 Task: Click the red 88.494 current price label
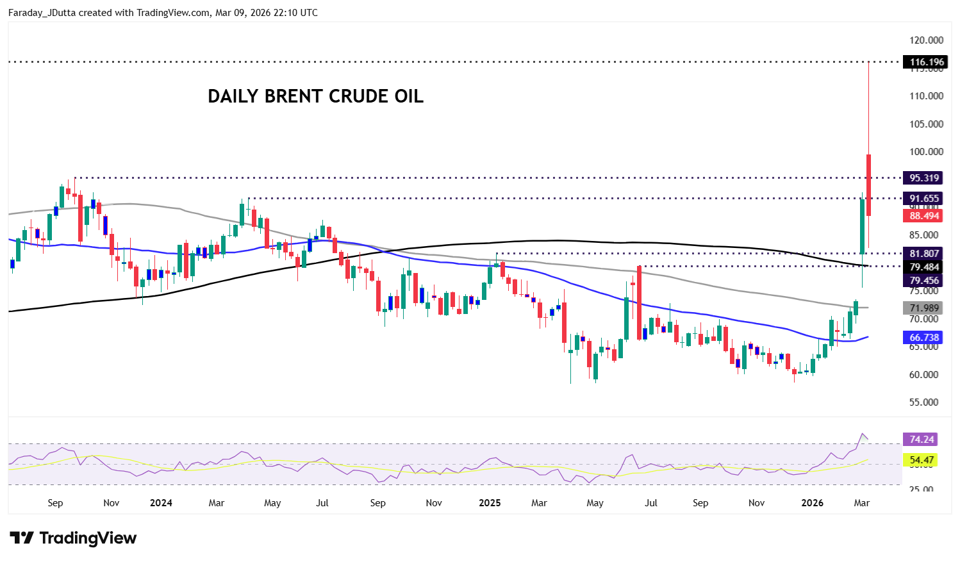point(924,216)
